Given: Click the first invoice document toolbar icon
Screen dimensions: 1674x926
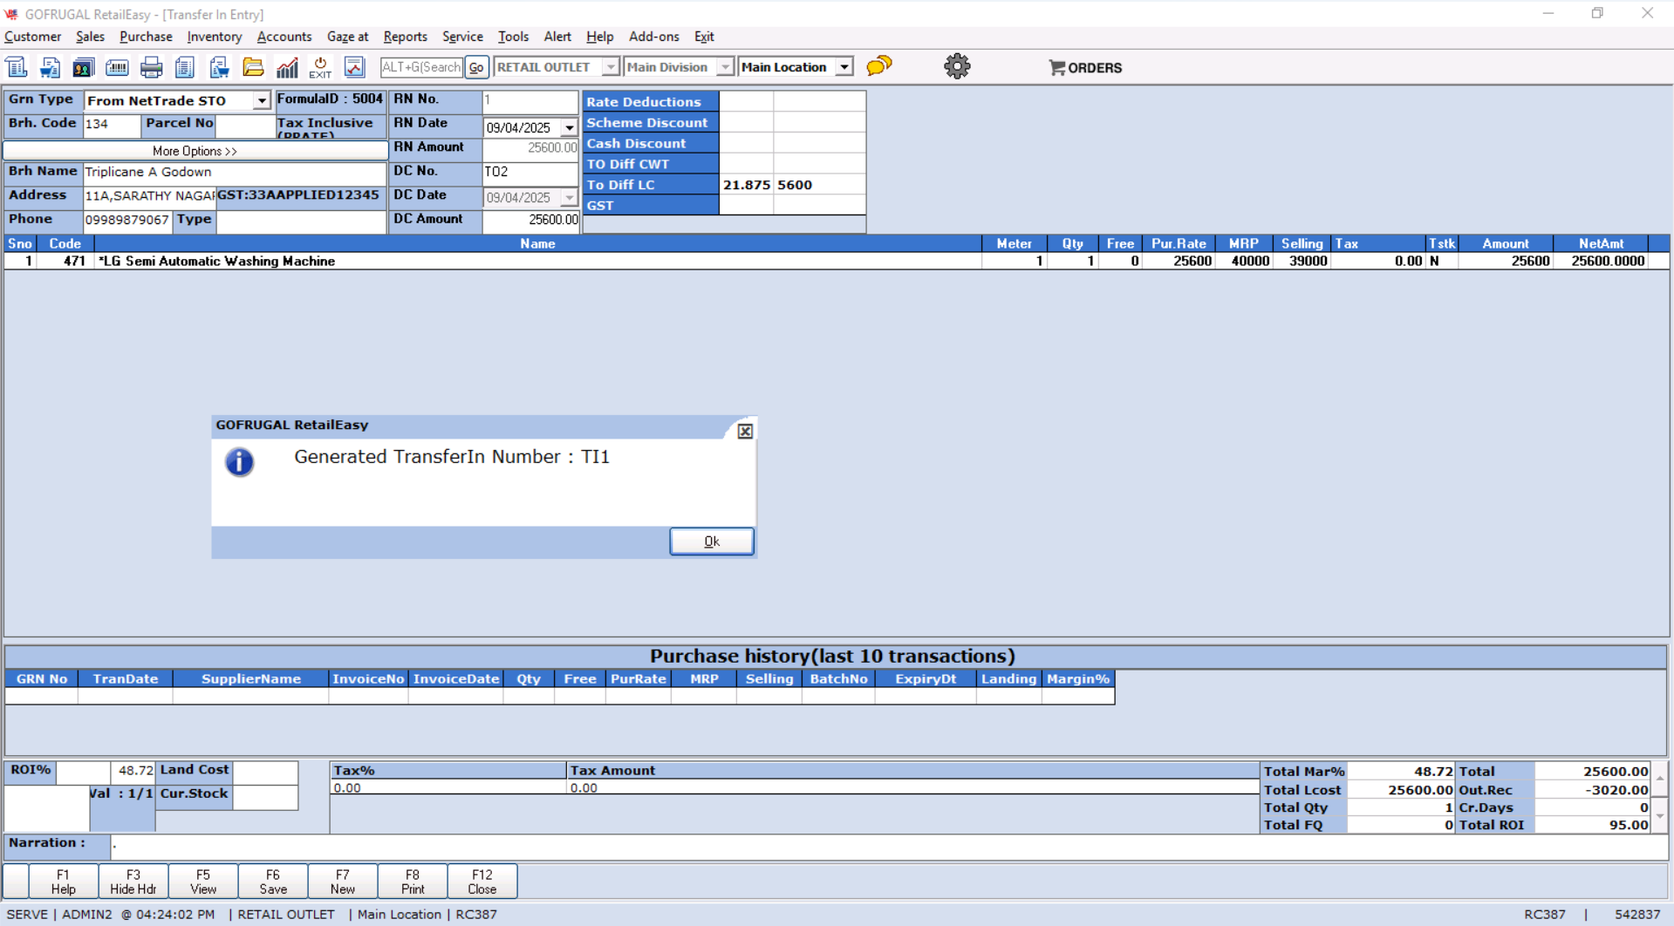Looking at the screenshot, I should 17,67.
